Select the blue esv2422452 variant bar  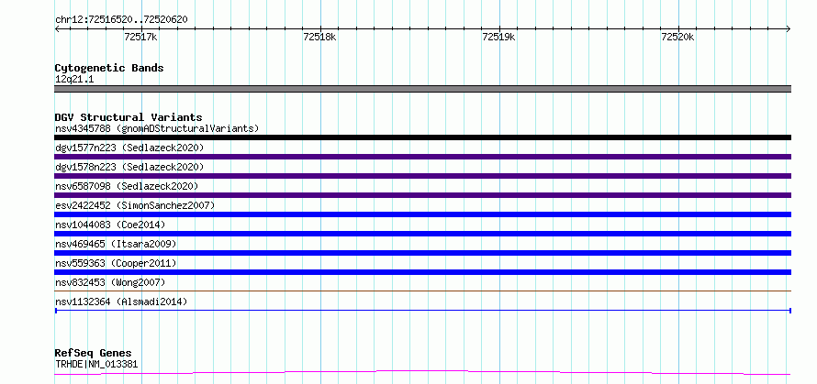click(x=422, y=214)
